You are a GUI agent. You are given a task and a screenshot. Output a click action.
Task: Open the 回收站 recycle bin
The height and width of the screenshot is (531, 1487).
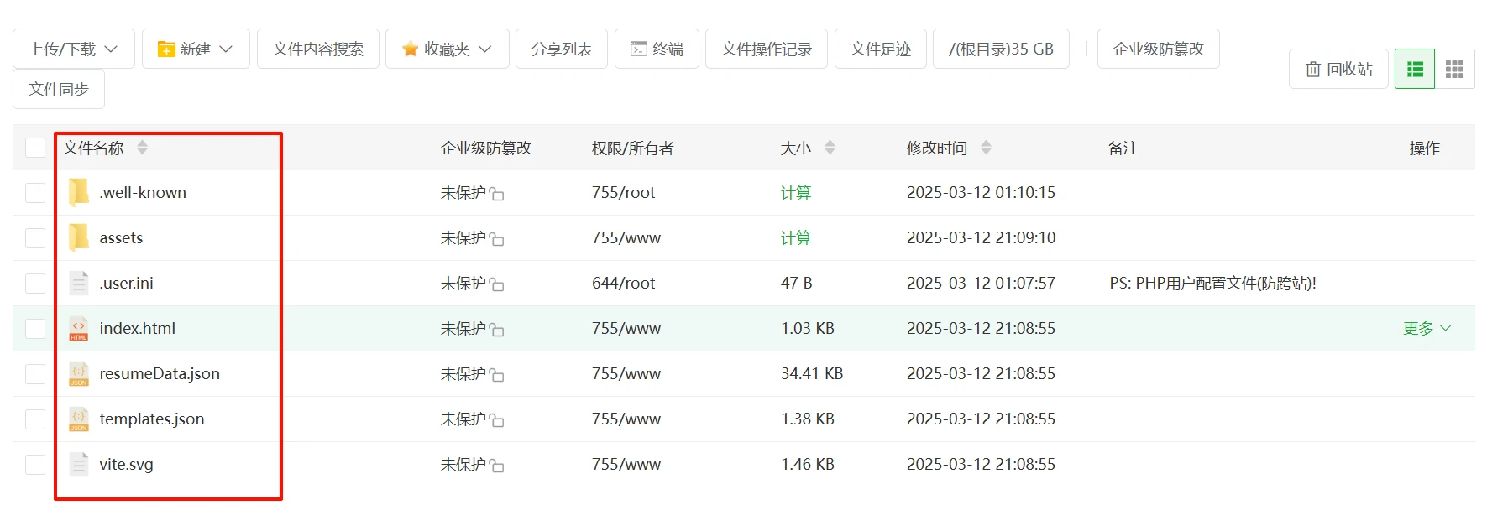point(1338,69)
